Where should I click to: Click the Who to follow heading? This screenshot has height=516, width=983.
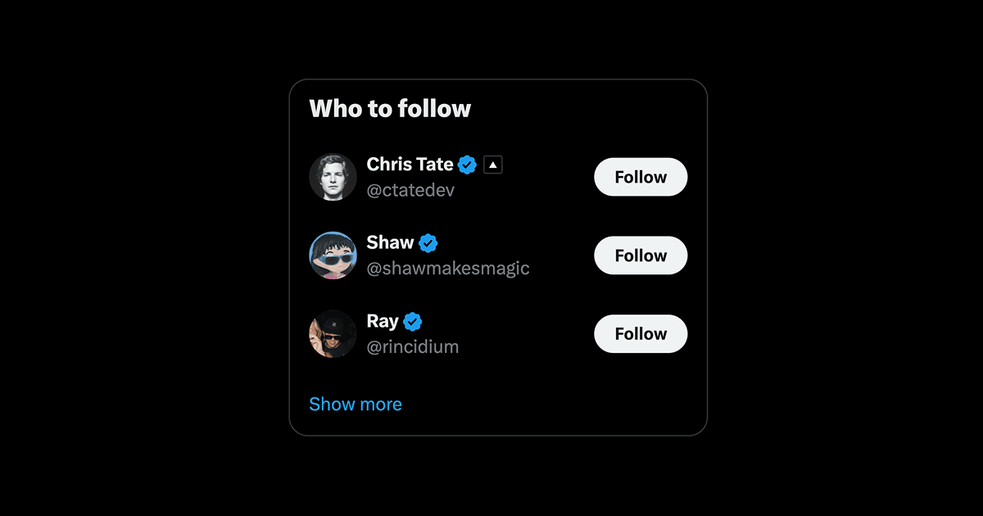390,108
